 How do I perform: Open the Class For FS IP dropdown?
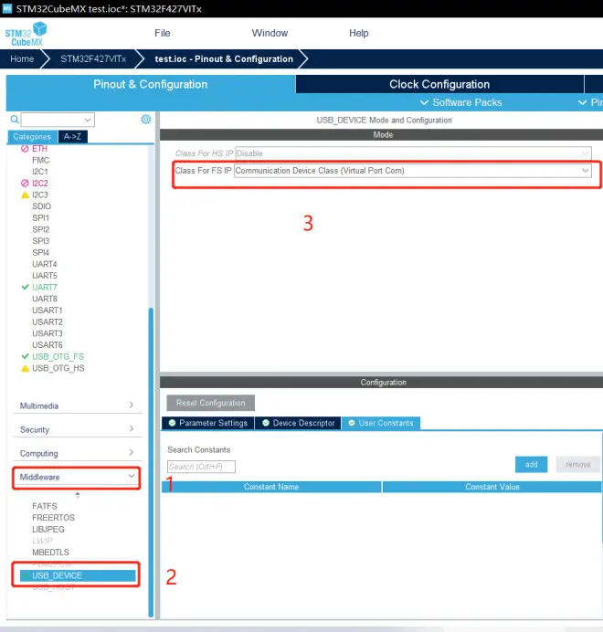point(412,171)
